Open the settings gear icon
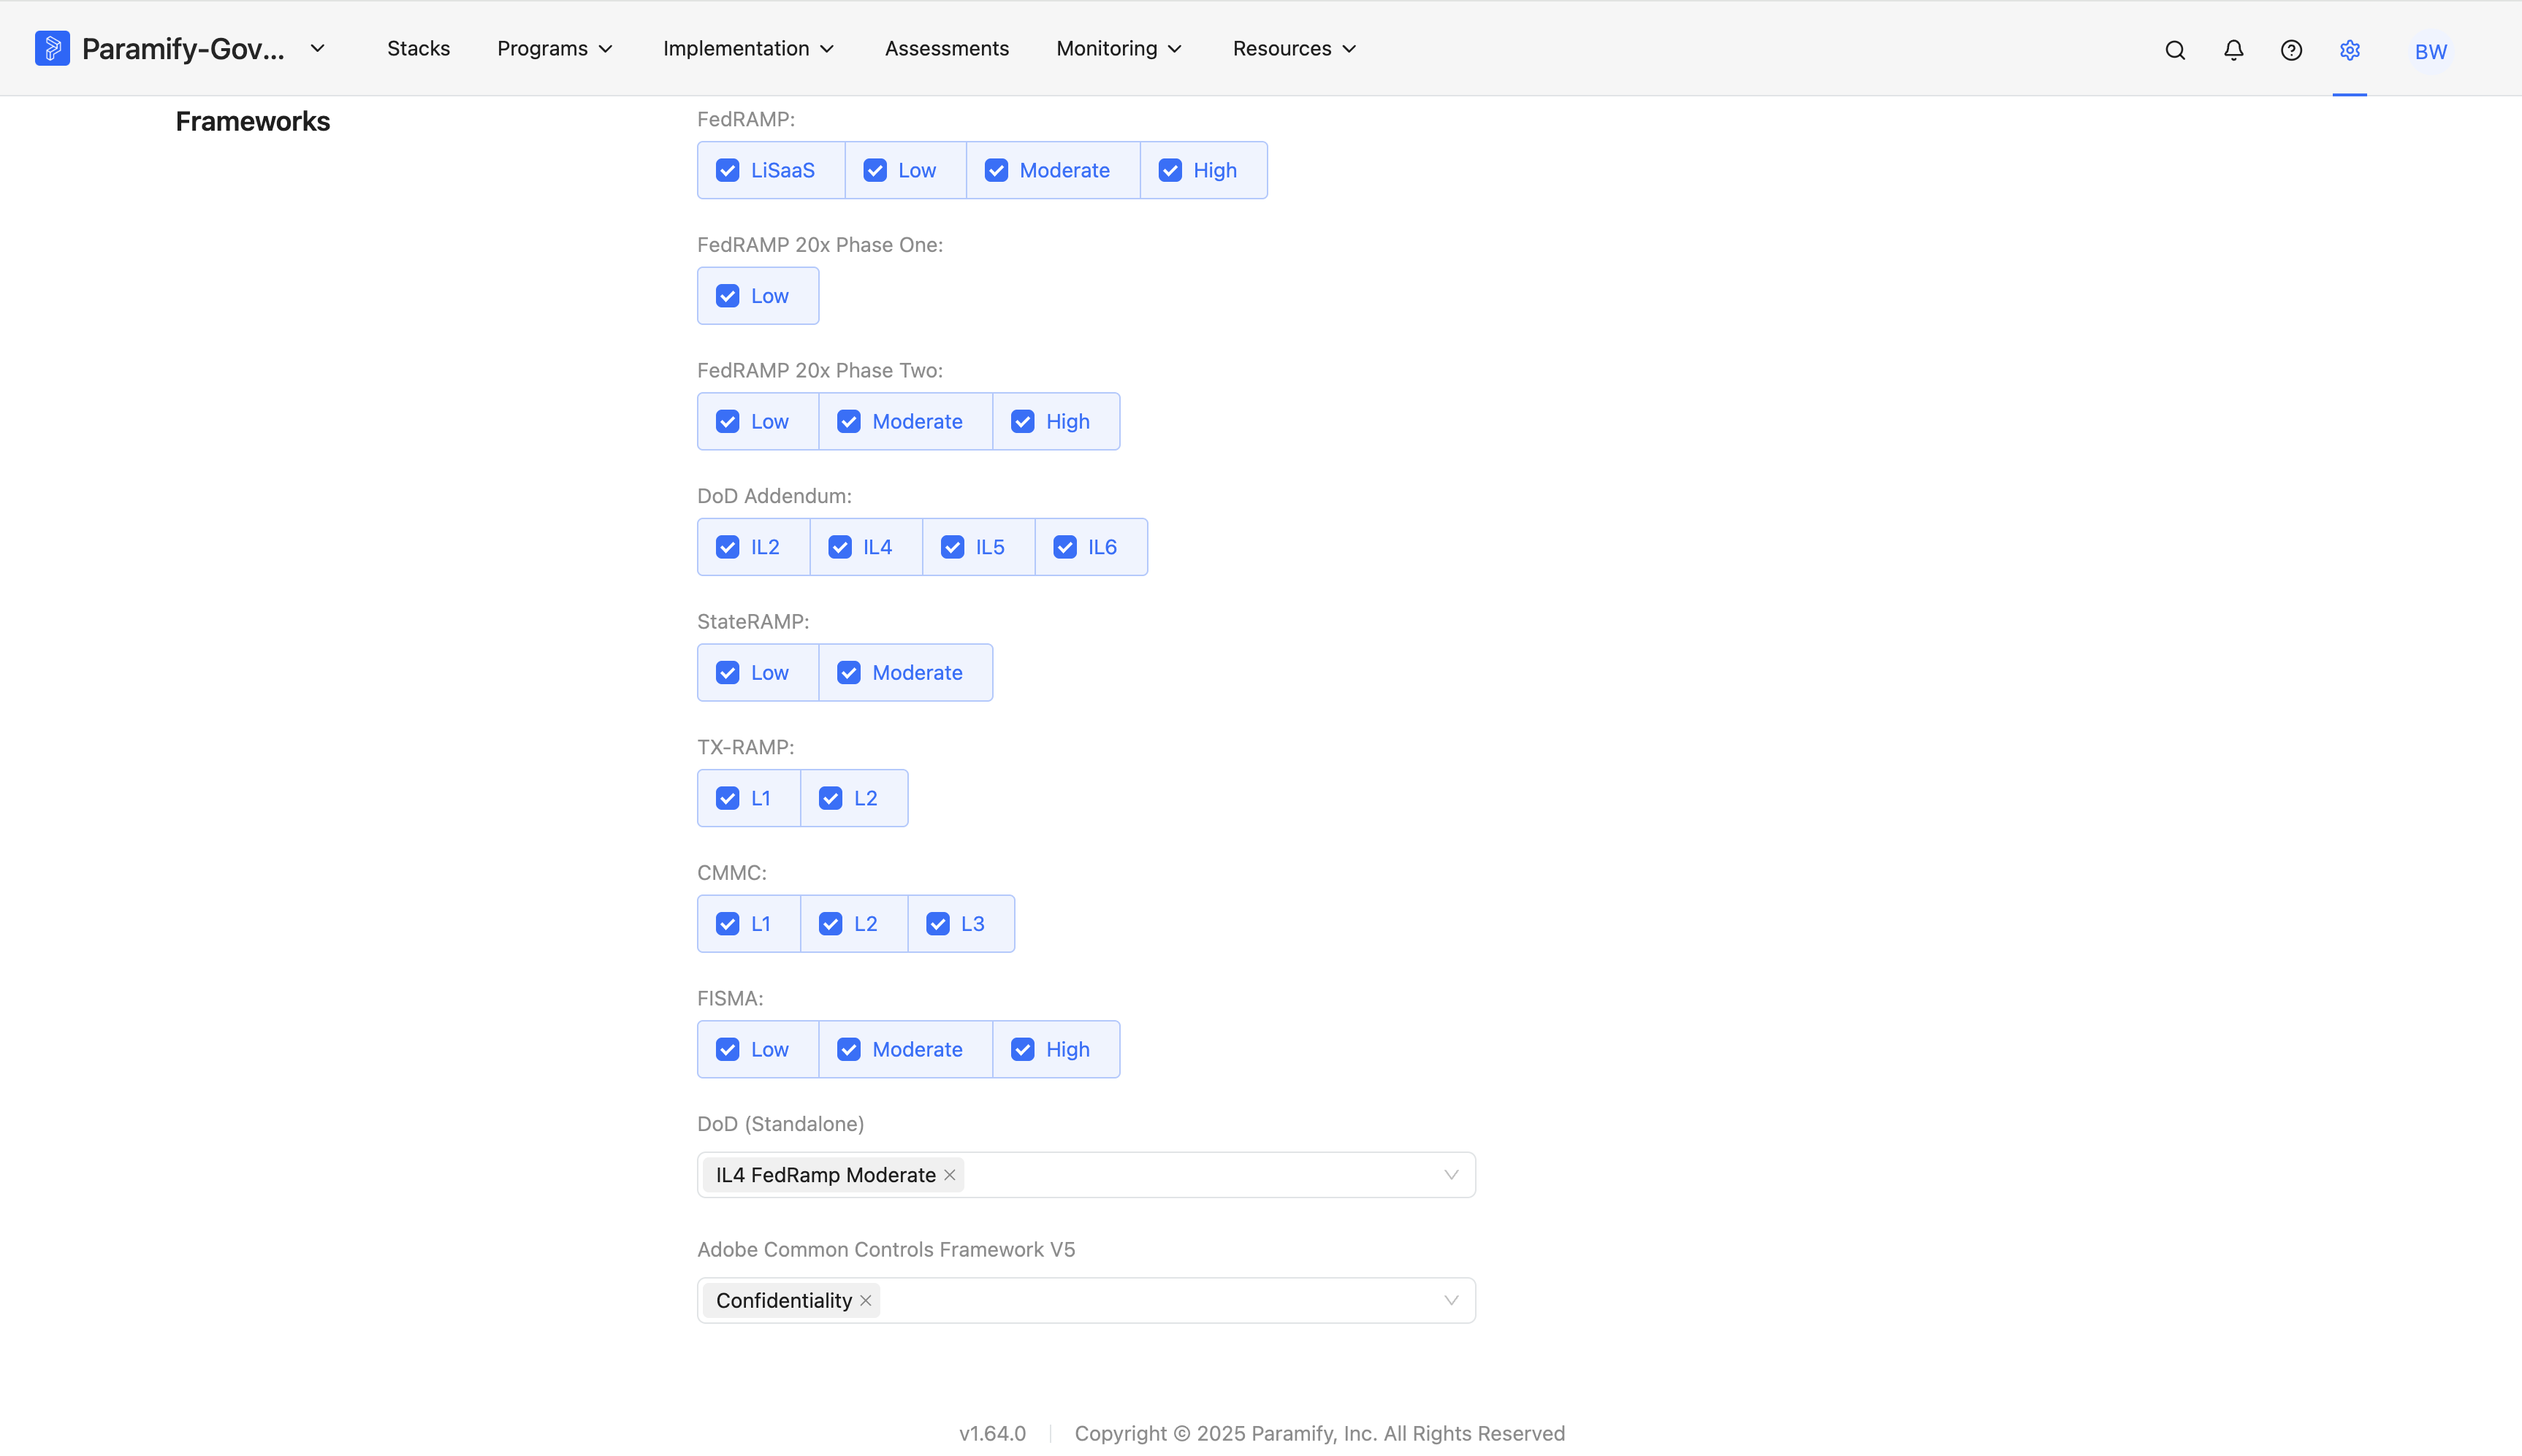Image resolution: width=2522 pixels, height=1456 pixels. tap(2349, 50)
